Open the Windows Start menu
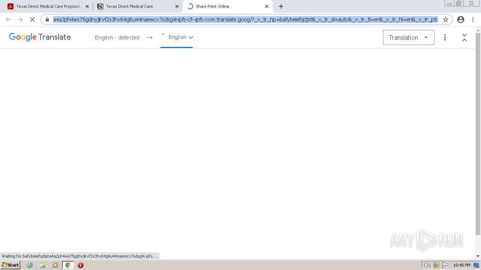The height and width of the screenshot is (270, 481). (10, 265)
